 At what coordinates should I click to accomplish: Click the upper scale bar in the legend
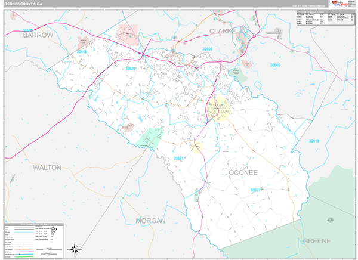(49, 249)
